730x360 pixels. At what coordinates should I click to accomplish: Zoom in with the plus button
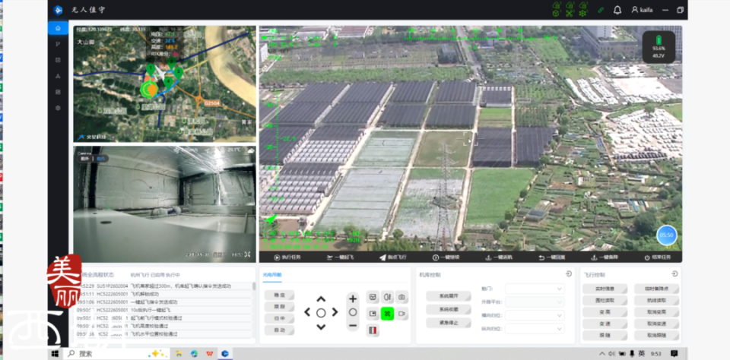tap(353, 298)
